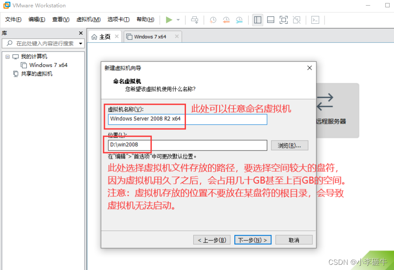Toggle the library sidebar view icon
394x270 pixels.
pyautogui.click(x=258, y=20)
